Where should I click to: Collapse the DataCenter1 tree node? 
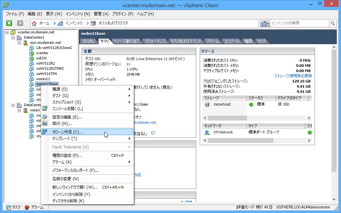pos(13,38)
